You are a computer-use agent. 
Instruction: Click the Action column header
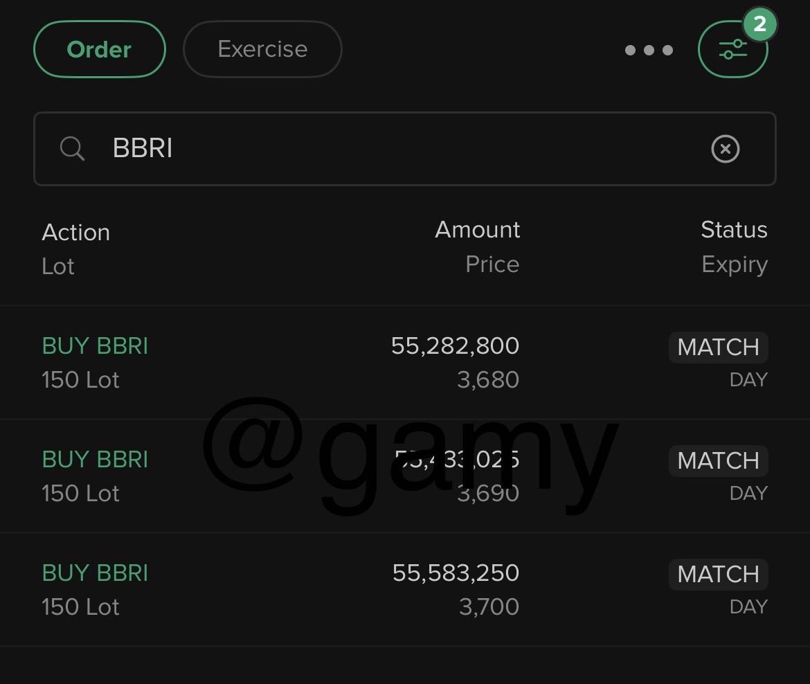coord(75,233)
